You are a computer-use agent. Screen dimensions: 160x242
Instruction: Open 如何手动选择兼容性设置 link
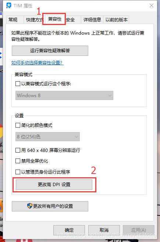[38, 63]
